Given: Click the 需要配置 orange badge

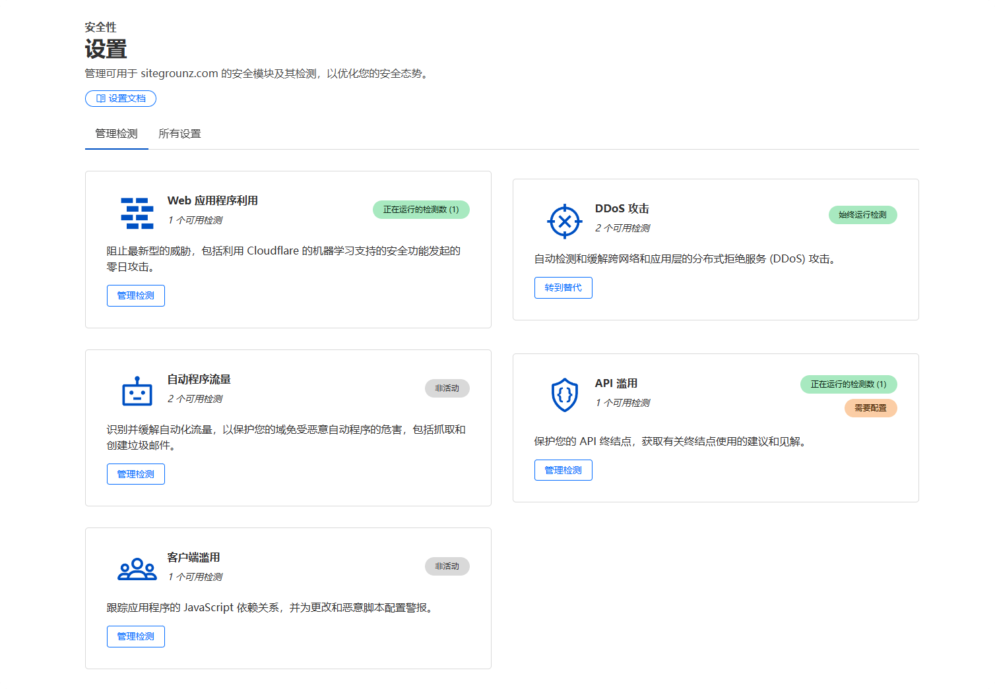Looking at the screenshot, I should pyautogui.click(x=870, y=408).
